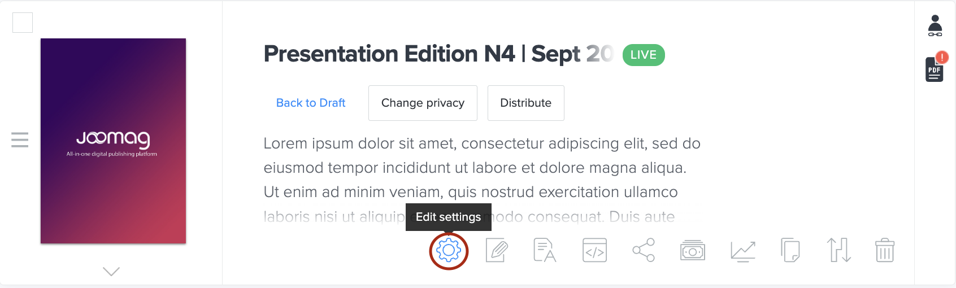Click the Back to Draft link
956x288 pixels.
pyautogui.click(x=311, y=103)
